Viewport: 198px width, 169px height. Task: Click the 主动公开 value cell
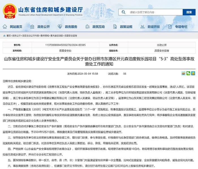[162, 45]
